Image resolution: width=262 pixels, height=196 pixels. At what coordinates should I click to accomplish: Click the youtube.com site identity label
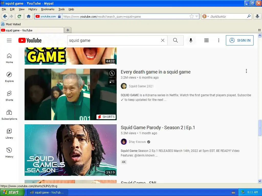tap(48, 16)
